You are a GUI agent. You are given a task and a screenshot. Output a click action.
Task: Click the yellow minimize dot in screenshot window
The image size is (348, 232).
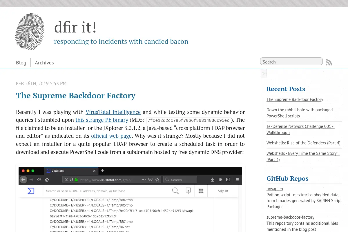pos(28,171)
